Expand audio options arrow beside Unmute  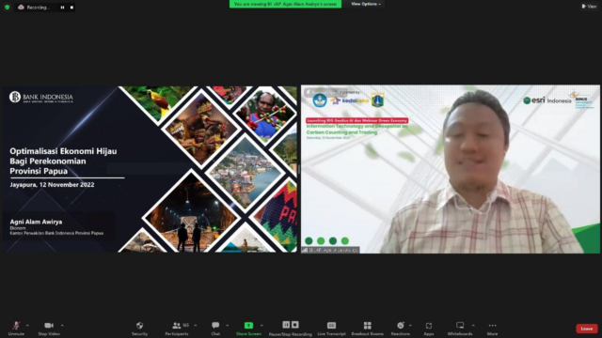pyautogui.click(x=27, y=326)
